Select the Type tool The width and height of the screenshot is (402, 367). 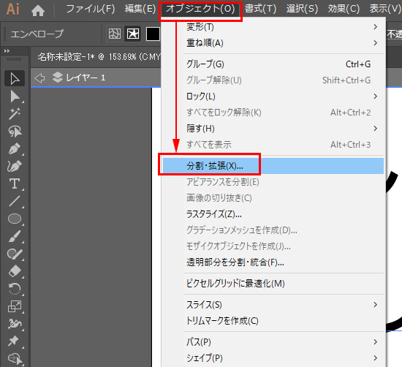[15, 183]
